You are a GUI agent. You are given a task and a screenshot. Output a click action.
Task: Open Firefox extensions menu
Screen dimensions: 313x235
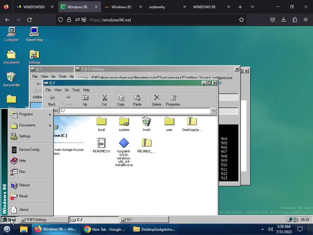pyautogui.click(x=295, y=20)
